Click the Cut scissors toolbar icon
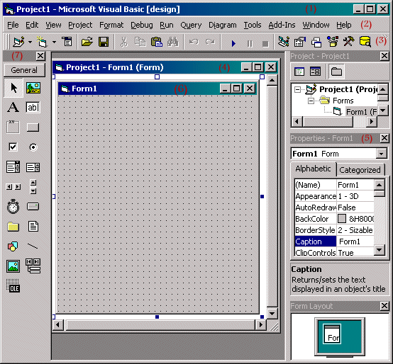This screenshot has width=393, height=364. 123,42
